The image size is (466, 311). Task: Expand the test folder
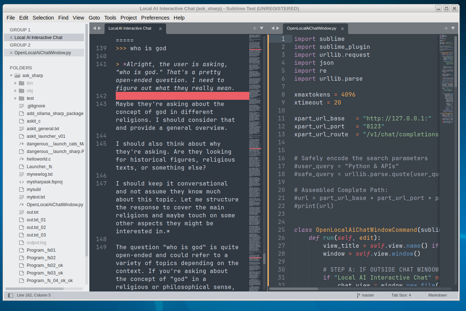click(16, 98)
